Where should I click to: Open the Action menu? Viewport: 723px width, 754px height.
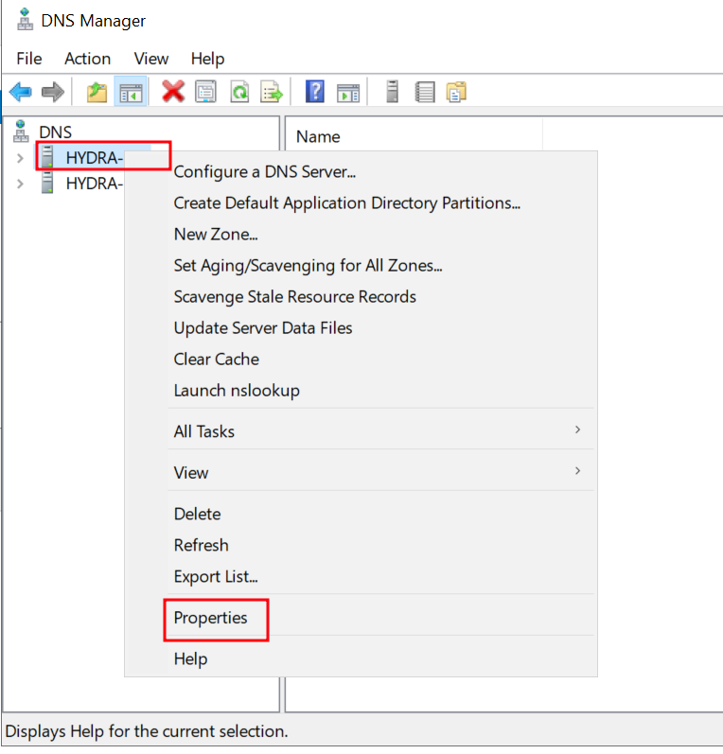click(x=88, y=59)
